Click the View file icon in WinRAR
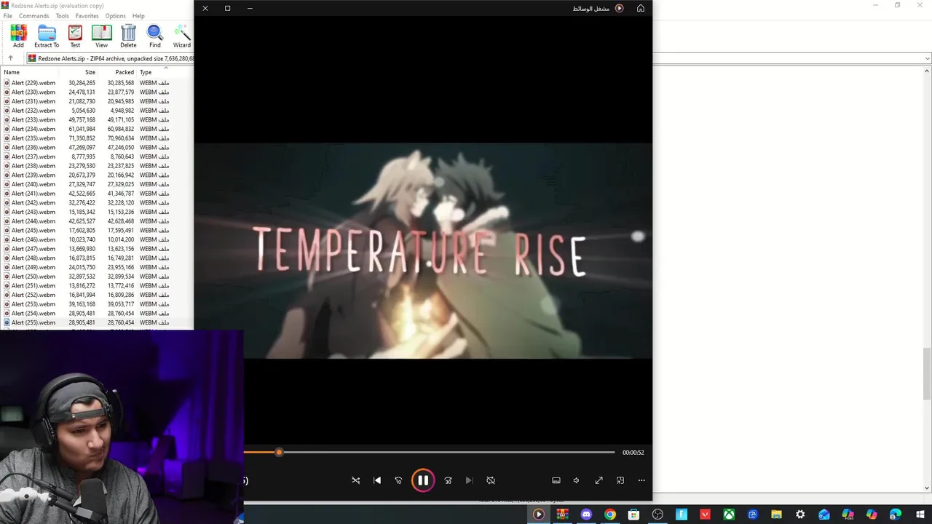The height and width of the screenshot is (524, 932). [101, 36]
